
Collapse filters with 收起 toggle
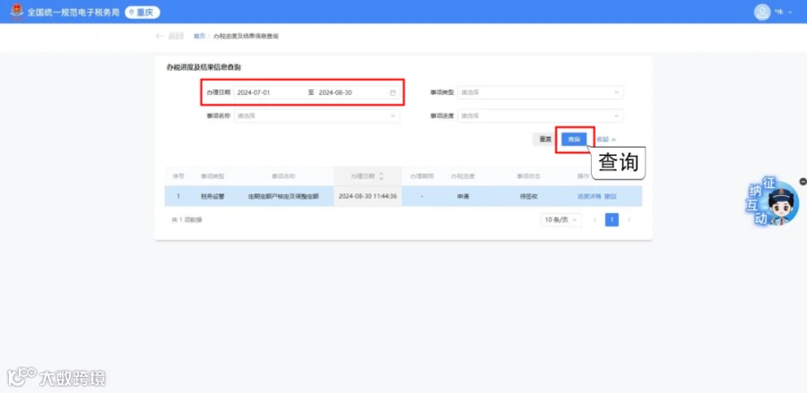pos(607,140)
